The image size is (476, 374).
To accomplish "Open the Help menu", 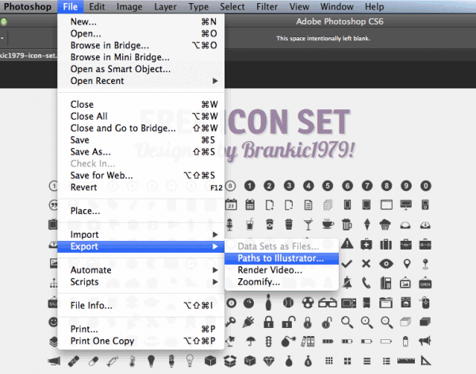I will pyautogui.click(x=374, y=6).
